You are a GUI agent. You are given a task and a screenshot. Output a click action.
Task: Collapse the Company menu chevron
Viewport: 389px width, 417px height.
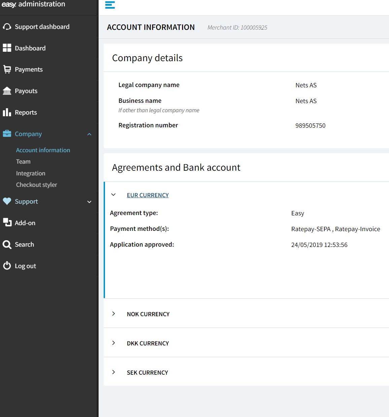(x=89, y=134)
